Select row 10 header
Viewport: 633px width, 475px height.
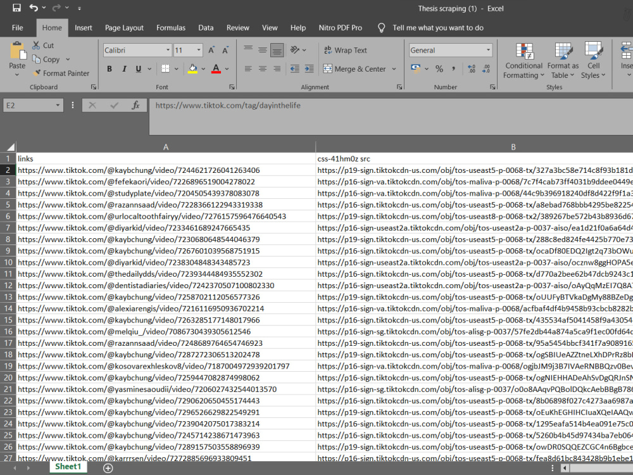8,263
